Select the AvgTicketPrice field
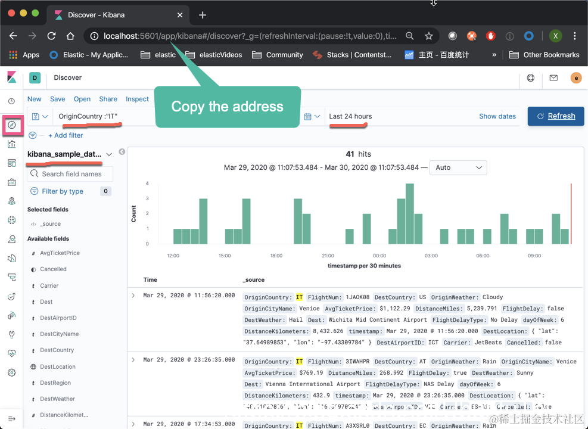The height and width of the screenshot is (429, 588). (x=60, y=253)
